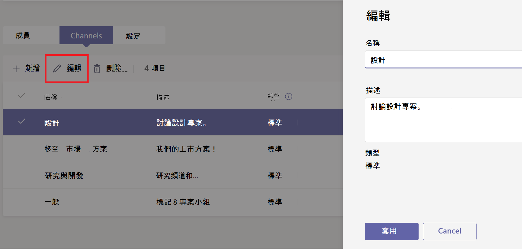Click the 編輯 toolbar label
The width and height of the screenshot is (523, 249).
pos(74,68)
